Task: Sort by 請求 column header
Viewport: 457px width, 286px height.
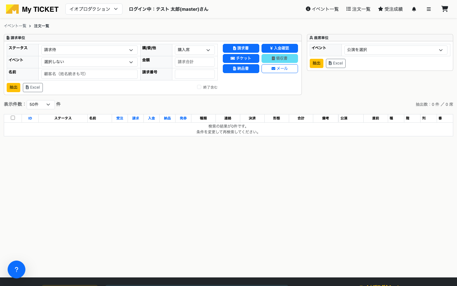Action: point(136,118)
